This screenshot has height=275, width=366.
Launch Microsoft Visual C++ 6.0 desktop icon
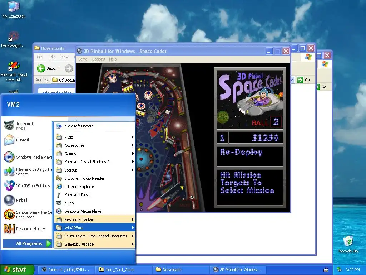point(14,71)
